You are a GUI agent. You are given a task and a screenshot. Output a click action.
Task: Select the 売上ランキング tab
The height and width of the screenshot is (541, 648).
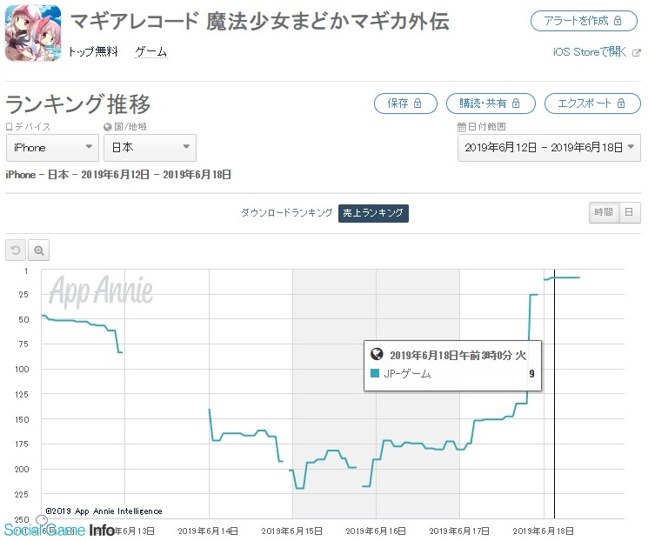[x=373, y=213]
